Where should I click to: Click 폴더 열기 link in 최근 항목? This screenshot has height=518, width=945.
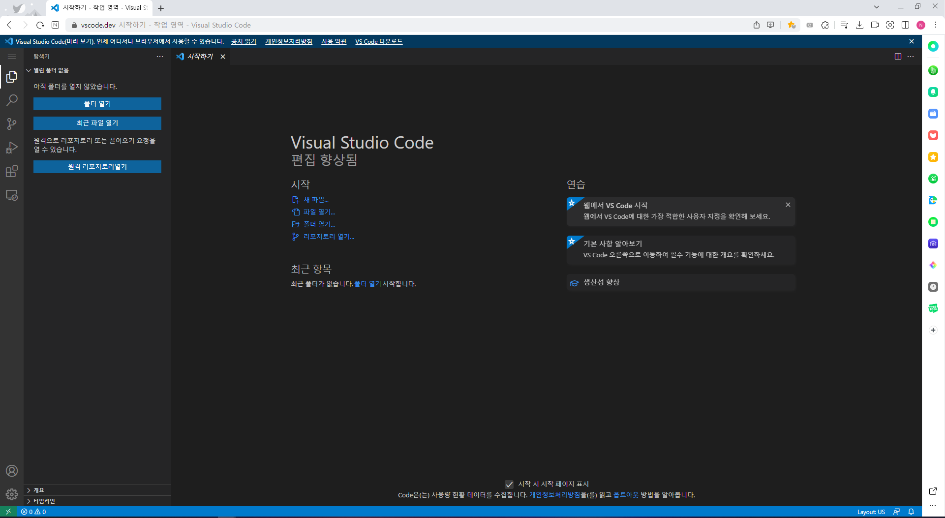click(x=367, y=284)
